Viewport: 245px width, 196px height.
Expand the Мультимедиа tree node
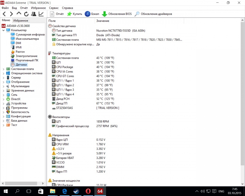tap(3, 86)
